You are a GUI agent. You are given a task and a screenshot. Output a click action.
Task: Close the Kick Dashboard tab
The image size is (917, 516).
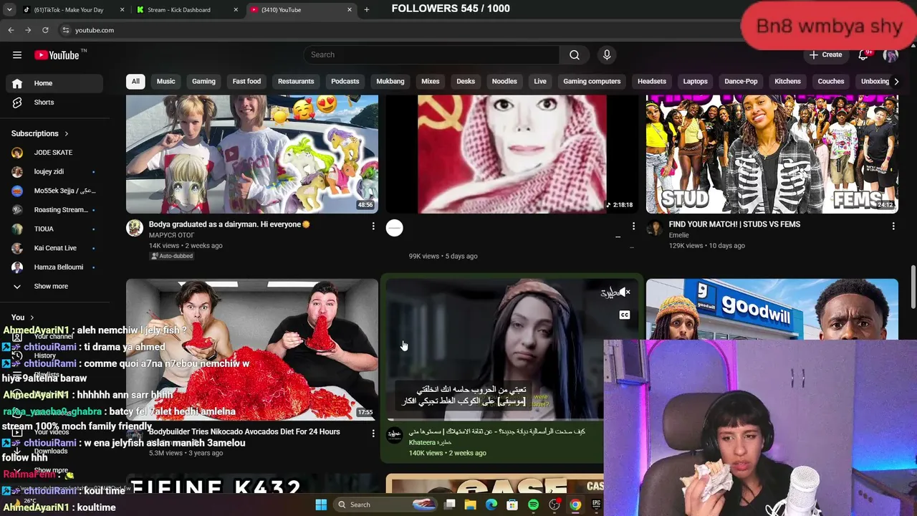click(236, 10)
